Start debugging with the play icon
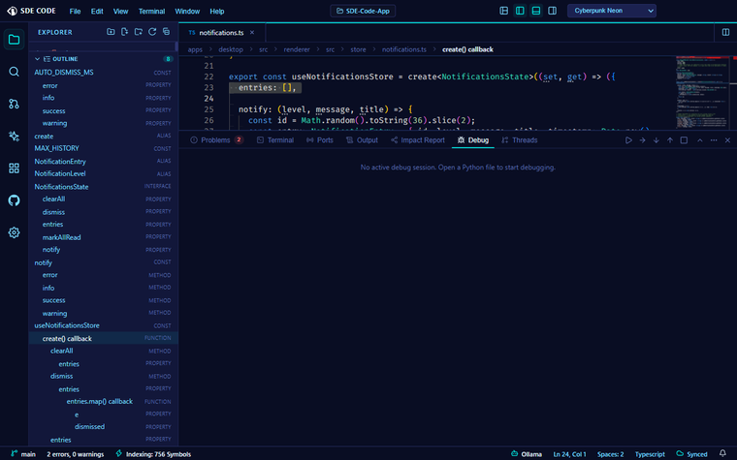This screenshot has height=460, width=737. [x=628, y=139]
